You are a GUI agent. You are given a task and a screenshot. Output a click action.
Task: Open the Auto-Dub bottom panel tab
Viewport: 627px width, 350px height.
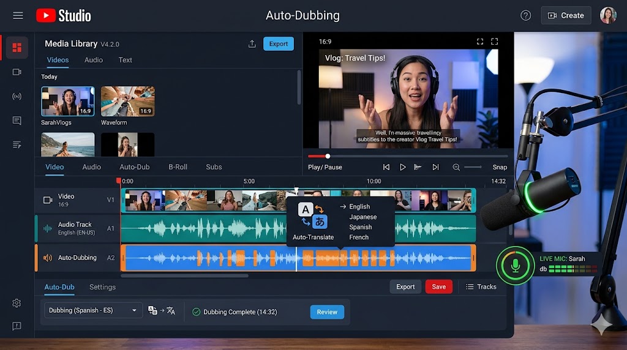pos(59,287)
